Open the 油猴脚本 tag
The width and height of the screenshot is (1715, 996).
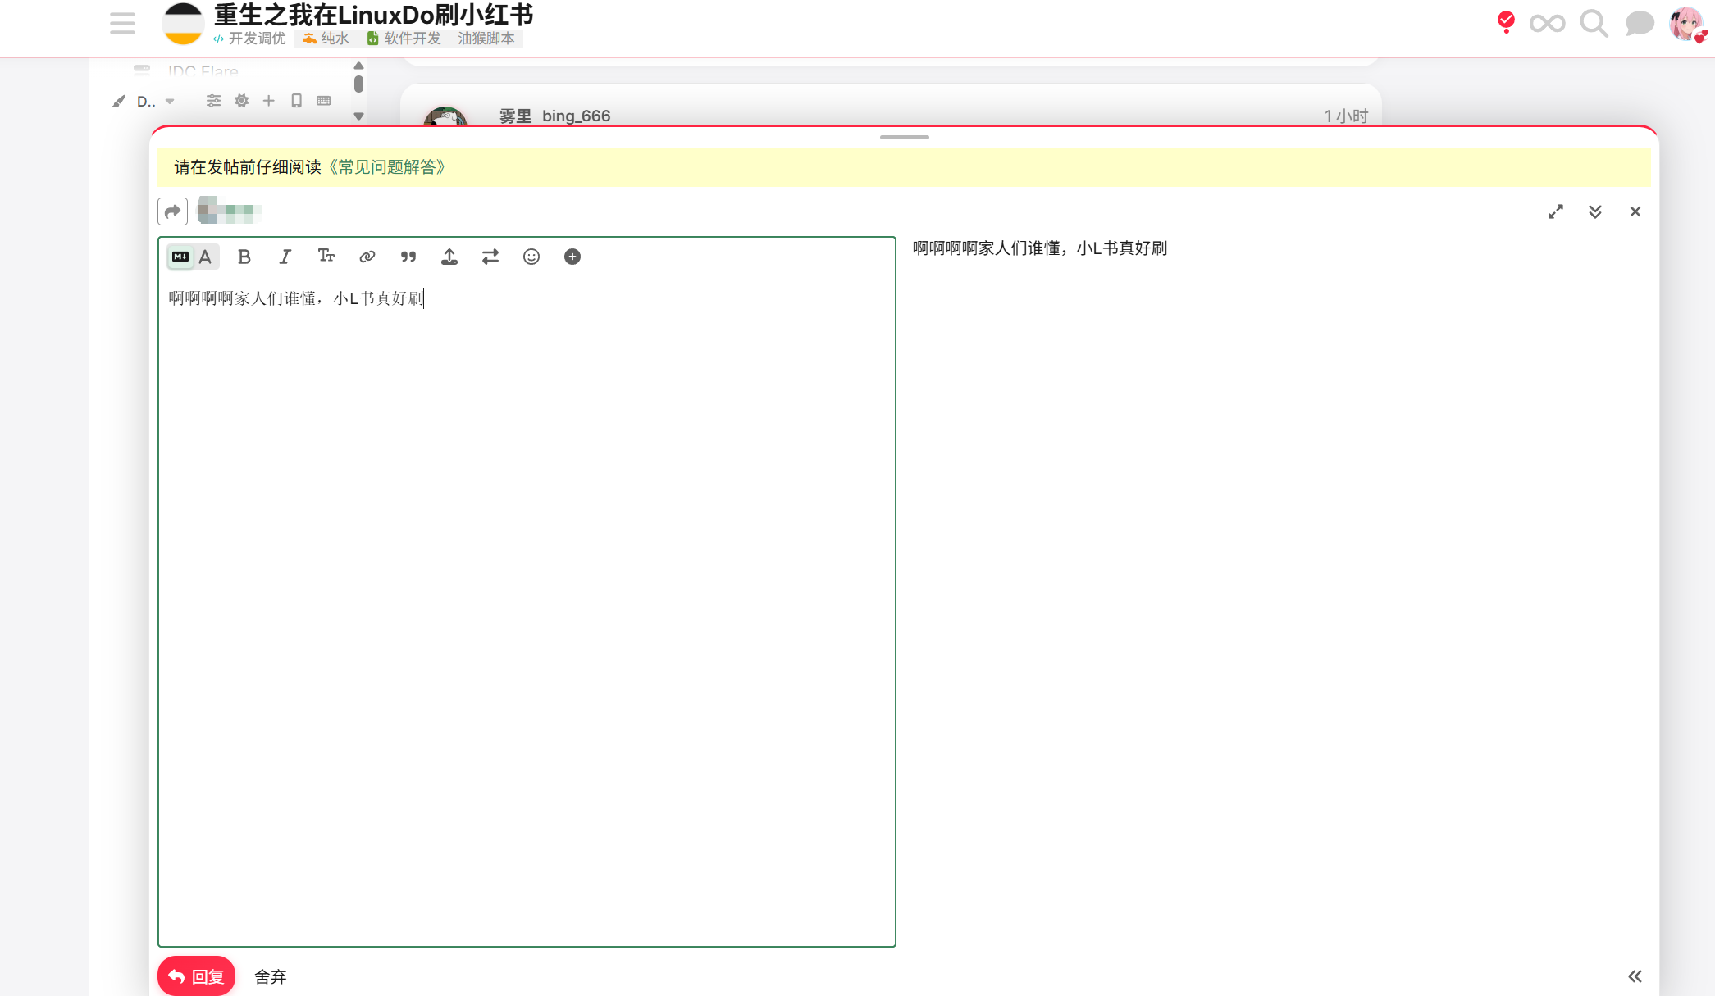(486, 39)
